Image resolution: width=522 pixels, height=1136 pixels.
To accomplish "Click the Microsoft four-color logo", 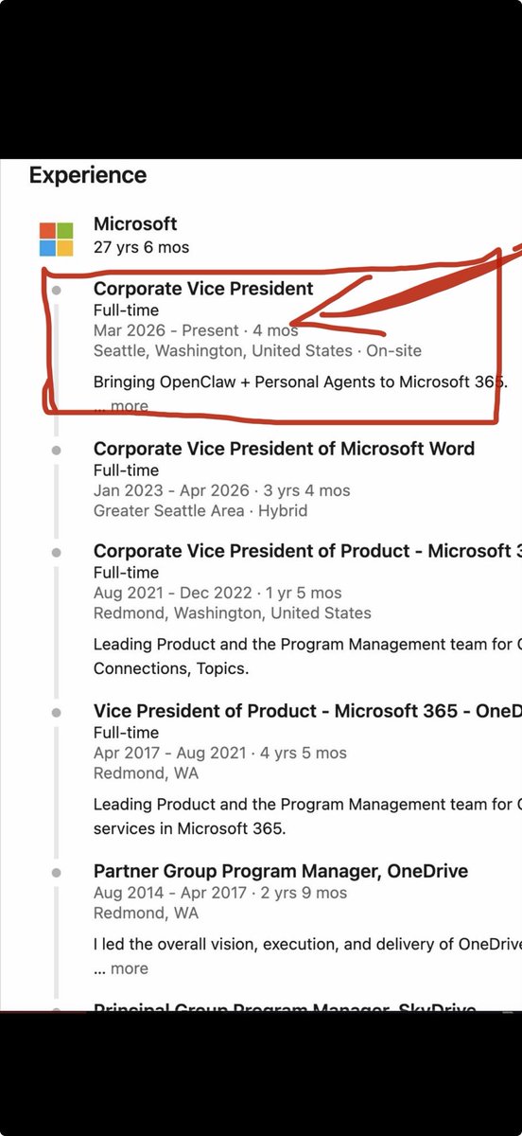I will click(x=56, y=239).
